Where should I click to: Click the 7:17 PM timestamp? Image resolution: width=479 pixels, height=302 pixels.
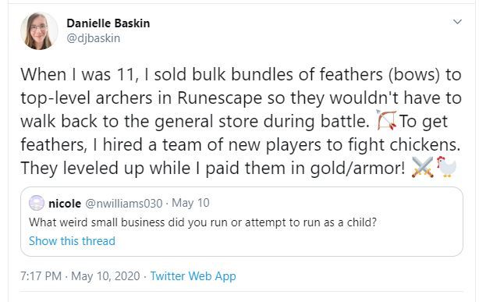coord(41,276)
